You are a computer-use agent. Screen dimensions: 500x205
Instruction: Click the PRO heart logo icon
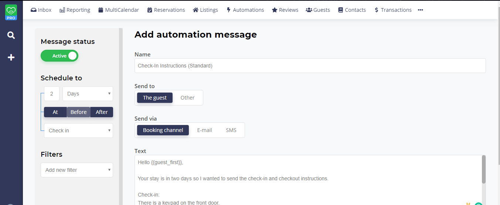point(11,12)
